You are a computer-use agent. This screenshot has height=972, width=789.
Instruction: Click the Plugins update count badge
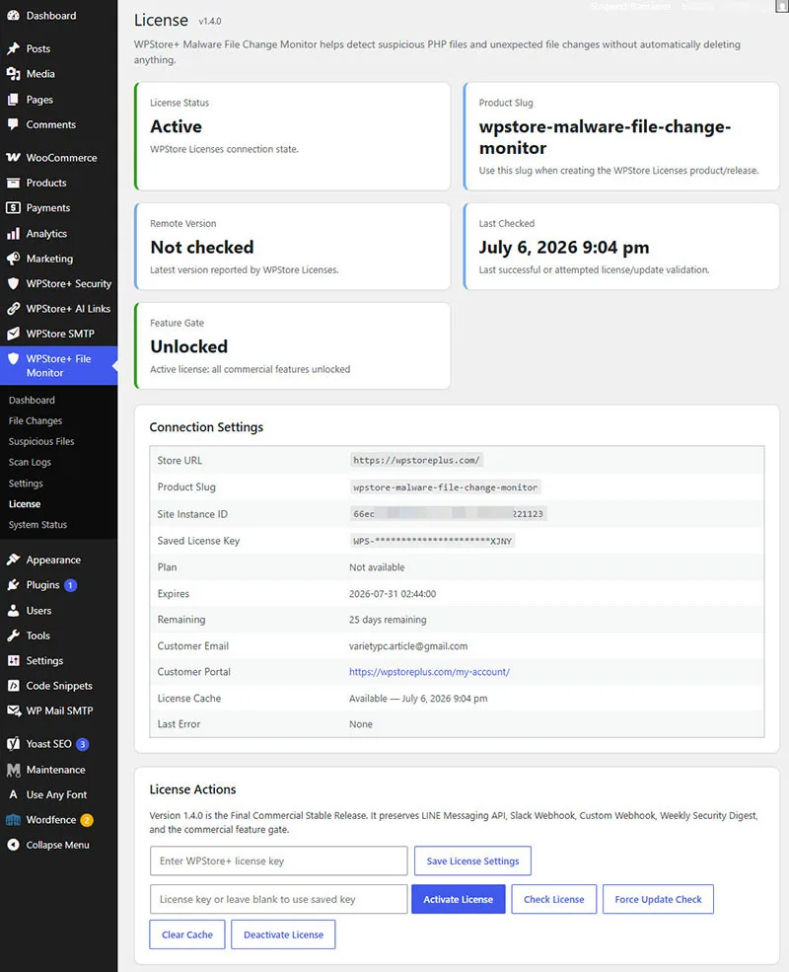pos(71,585)
